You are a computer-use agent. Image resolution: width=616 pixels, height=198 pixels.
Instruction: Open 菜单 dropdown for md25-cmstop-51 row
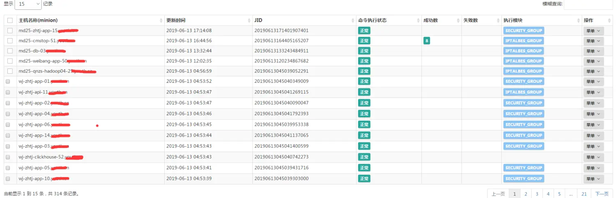point(593,41)
